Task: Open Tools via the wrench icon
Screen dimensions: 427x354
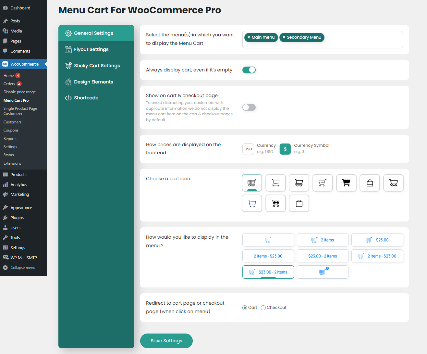Action: [x=5, y=237]
